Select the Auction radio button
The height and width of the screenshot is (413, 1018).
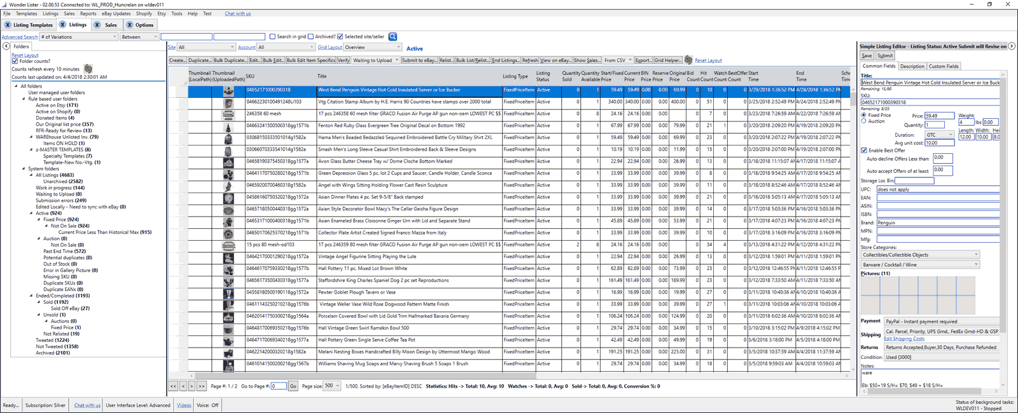pos(864,121)
